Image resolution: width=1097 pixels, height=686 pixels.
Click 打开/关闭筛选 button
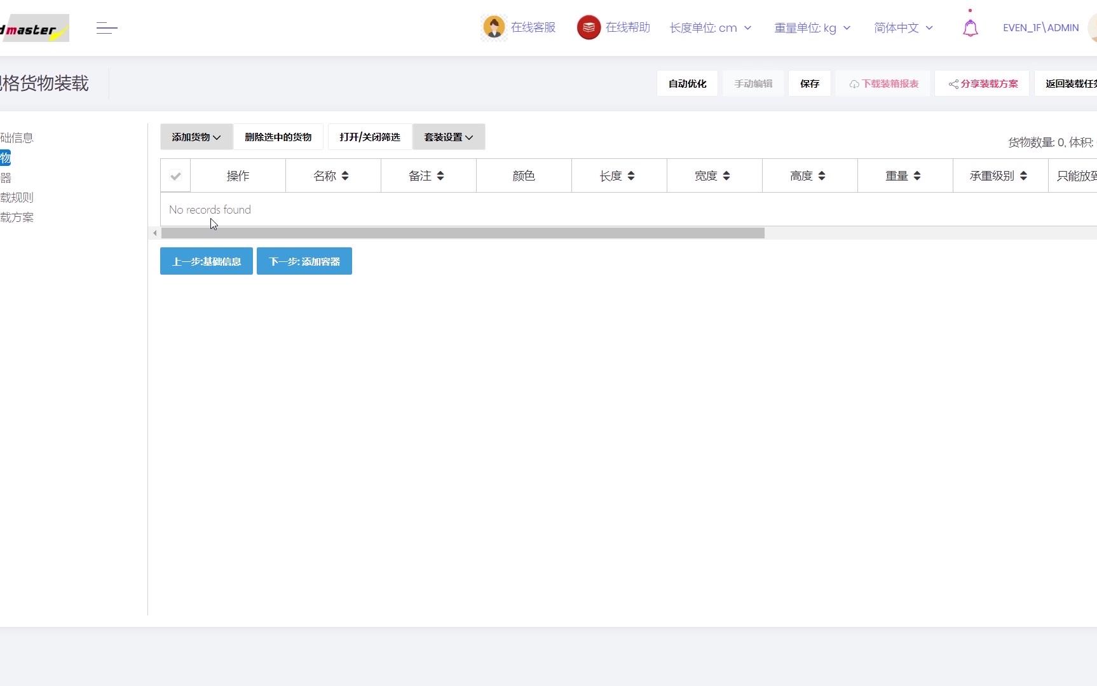[x=370, y=137]
